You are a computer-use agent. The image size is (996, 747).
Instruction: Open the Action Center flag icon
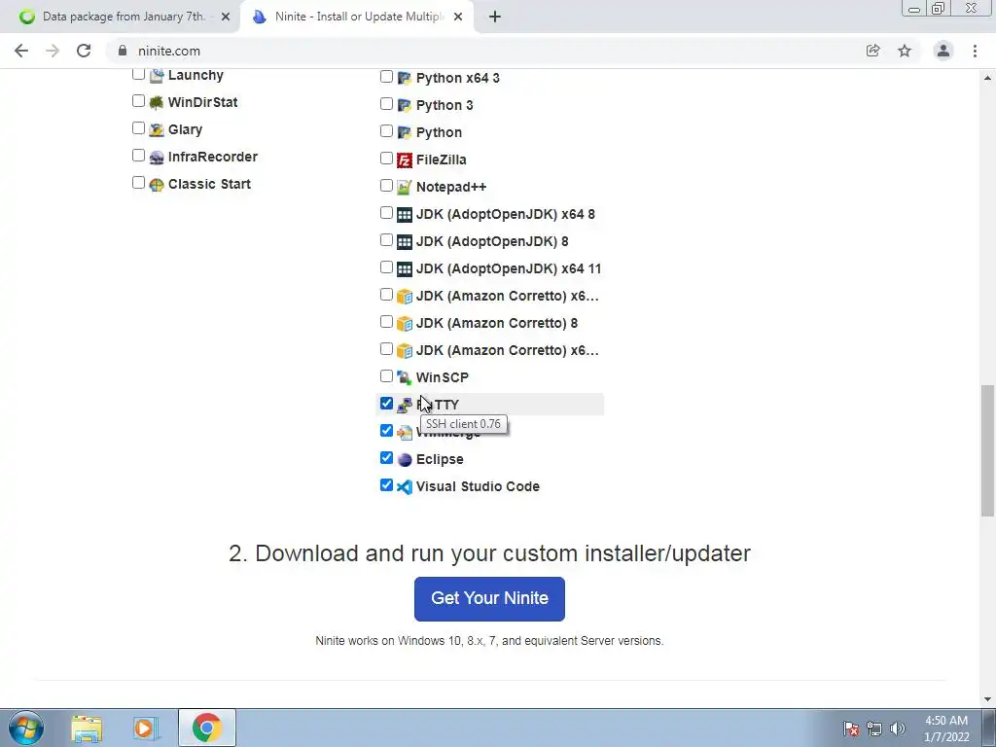click(851, 729)
